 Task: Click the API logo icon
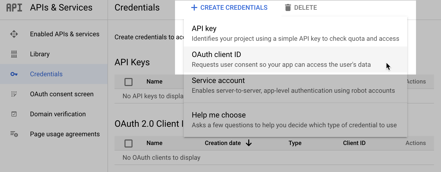pos(14,7)
